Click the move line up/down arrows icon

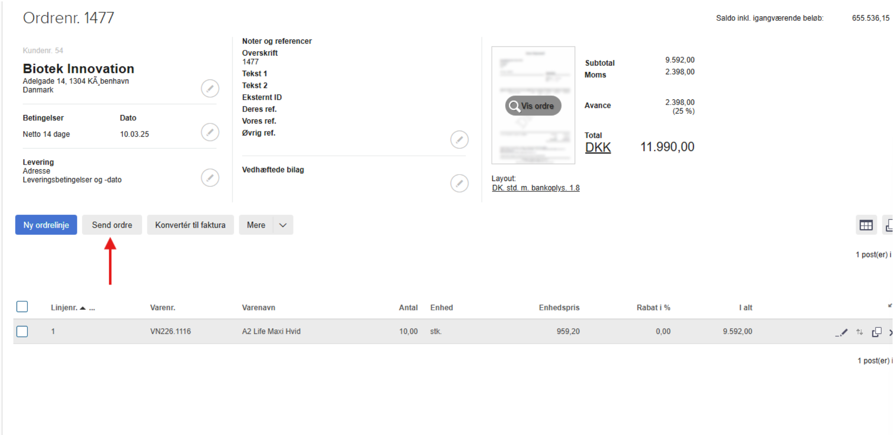tap(860, 332)
